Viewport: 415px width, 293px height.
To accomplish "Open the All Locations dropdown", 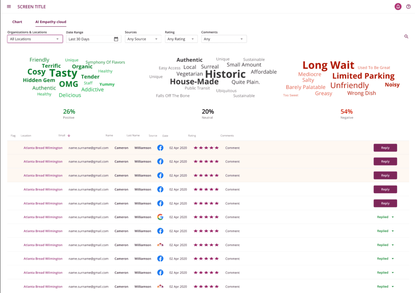I will click(x=34, y=39).
